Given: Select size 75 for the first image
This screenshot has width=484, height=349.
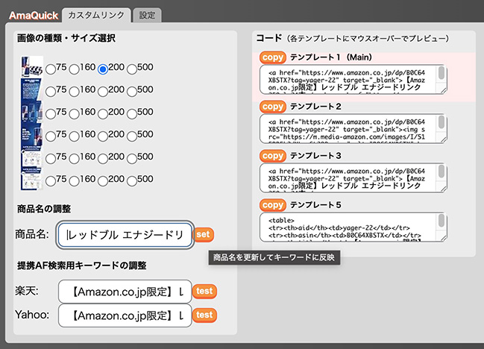Looking at the screenshot, I should click(51, 69).
